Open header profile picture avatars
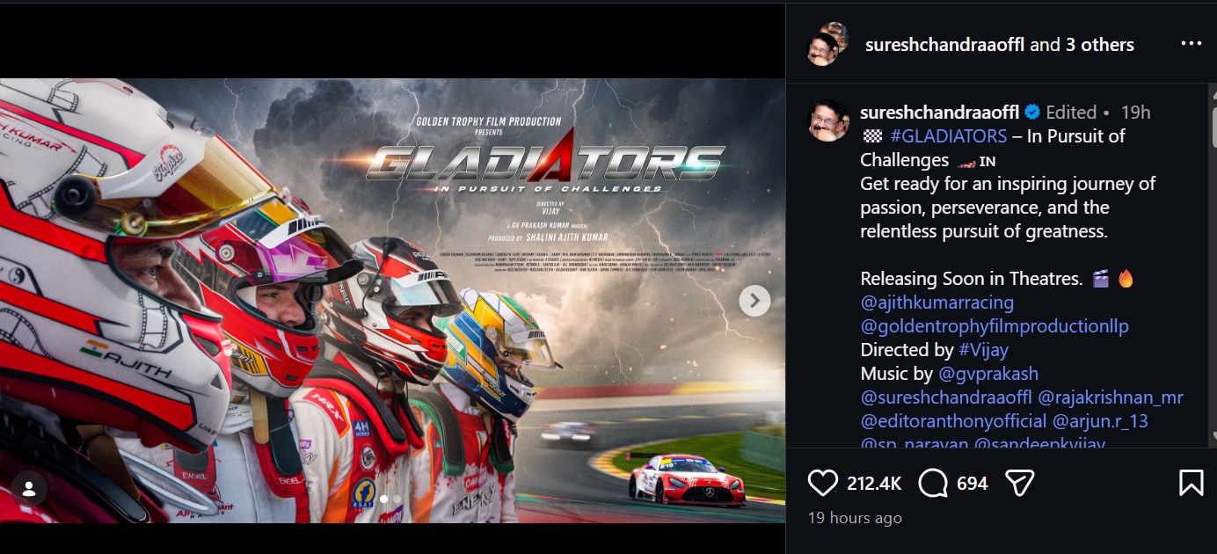1217x554 pixels. 828,44
